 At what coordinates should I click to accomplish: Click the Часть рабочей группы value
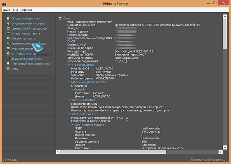pyautogui.click(x=112, y=75)
